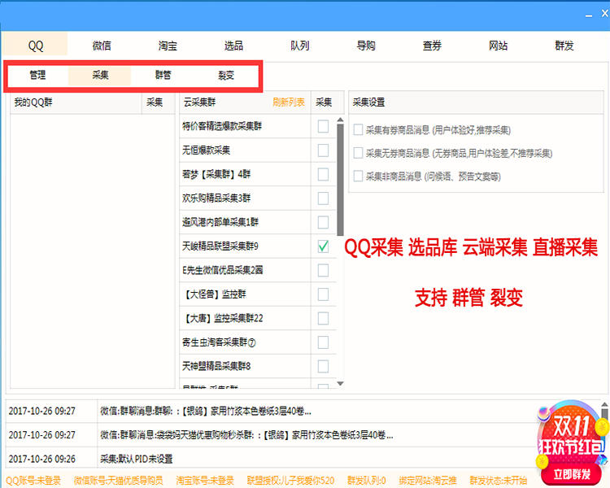Viewport: 610px width, 488px height.
Task: Go to the 队列 tab
Action: 299,46
